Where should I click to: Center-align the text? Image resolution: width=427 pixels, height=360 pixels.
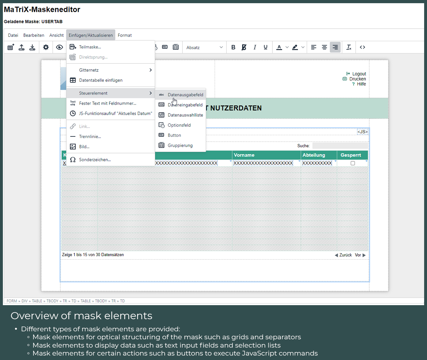tap(324, 47)
